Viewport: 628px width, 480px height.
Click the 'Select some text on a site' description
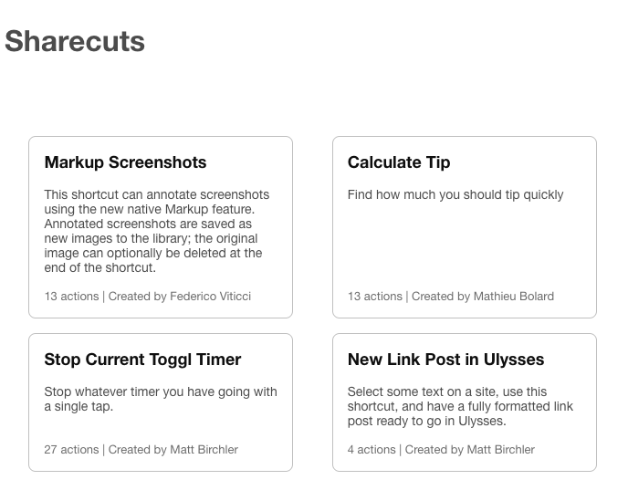click(460, 406)
